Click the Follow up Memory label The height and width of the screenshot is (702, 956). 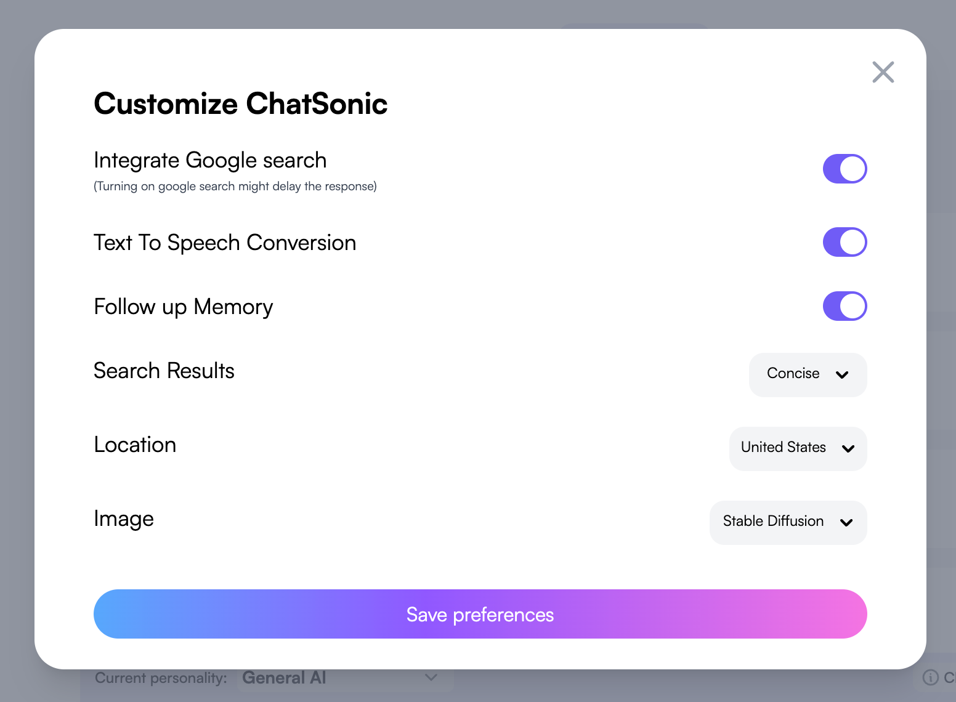point(183,307)
